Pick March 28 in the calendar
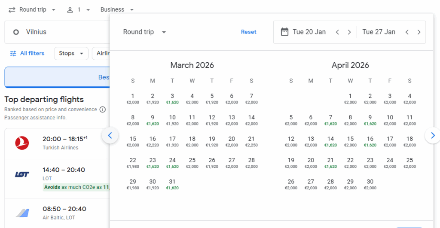 click(251, 163)
